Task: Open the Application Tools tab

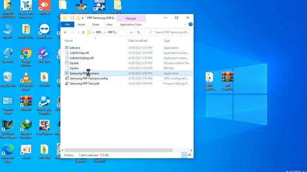Action: (x=131, y=24)
